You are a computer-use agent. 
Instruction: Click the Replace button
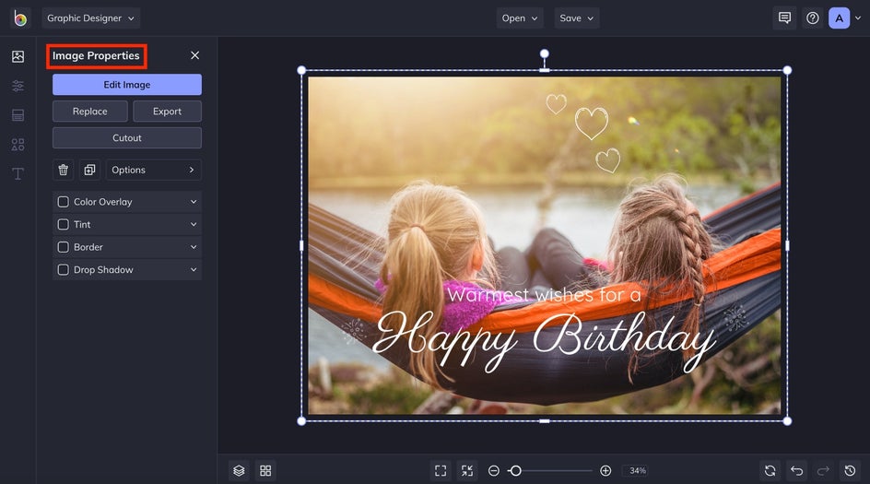(90, 112)
